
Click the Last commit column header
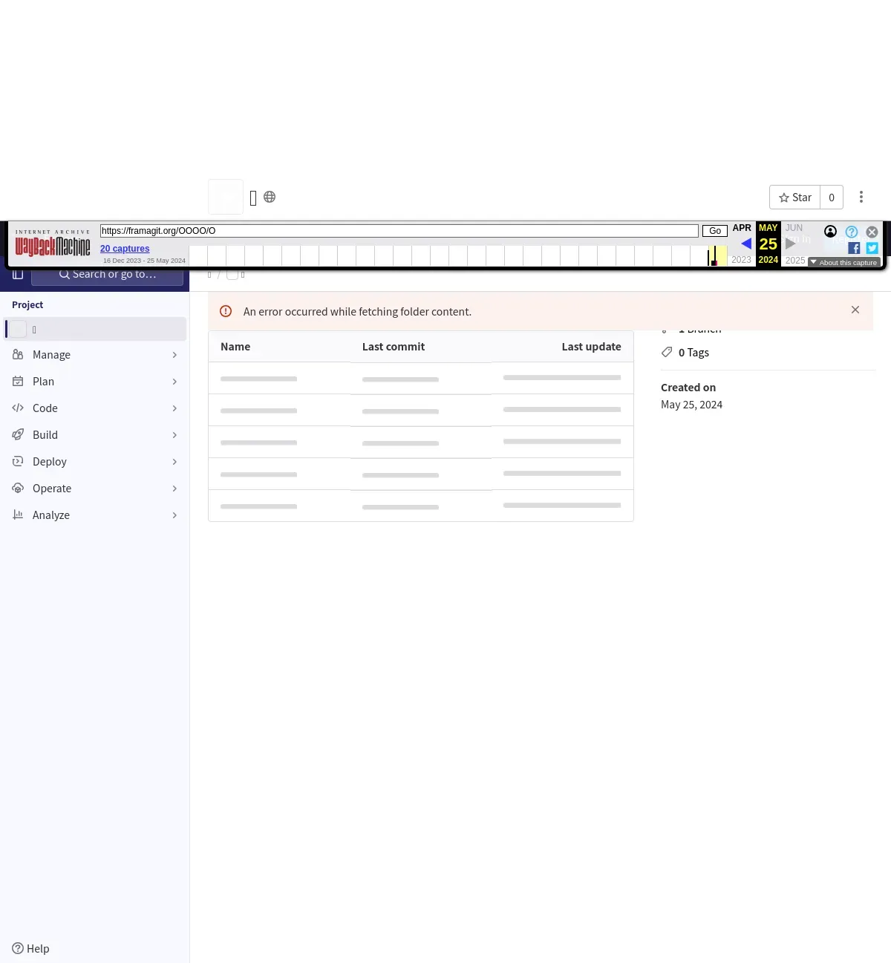[x=394, y=347]
